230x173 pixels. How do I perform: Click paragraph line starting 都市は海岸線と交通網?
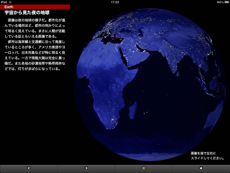point(37,42)
